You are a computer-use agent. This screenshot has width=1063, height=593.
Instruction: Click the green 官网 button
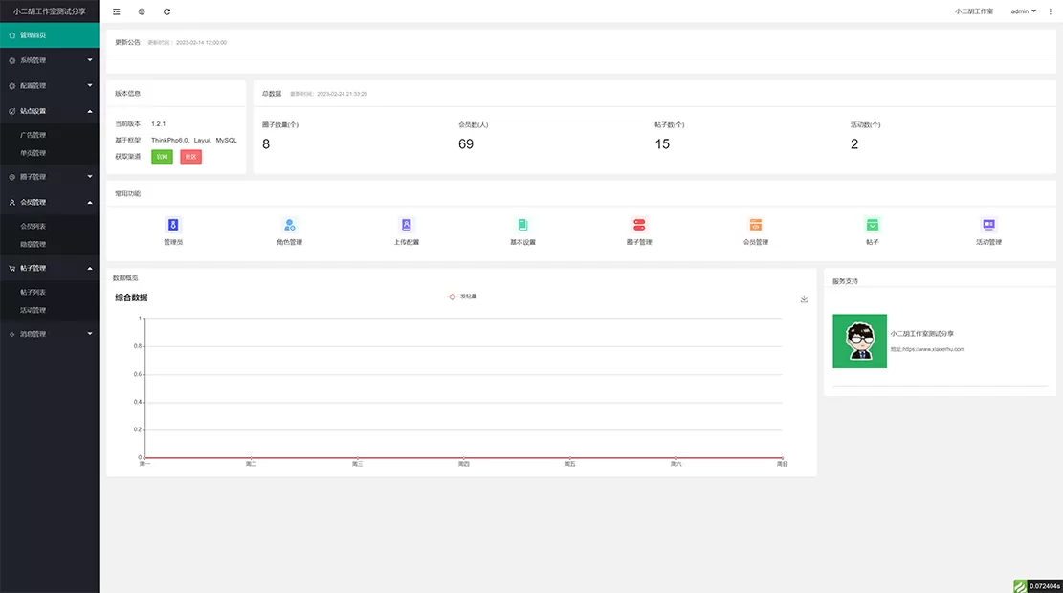(162, 156)
